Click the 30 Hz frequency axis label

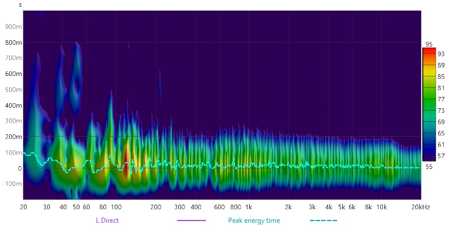click(47, 207)
